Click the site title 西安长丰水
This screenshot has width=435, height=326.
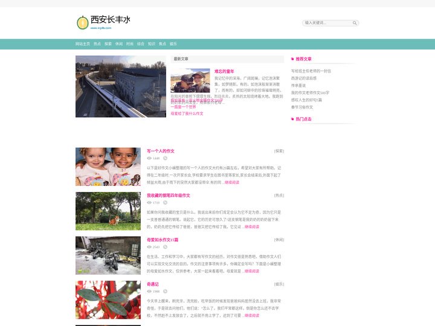110,20
